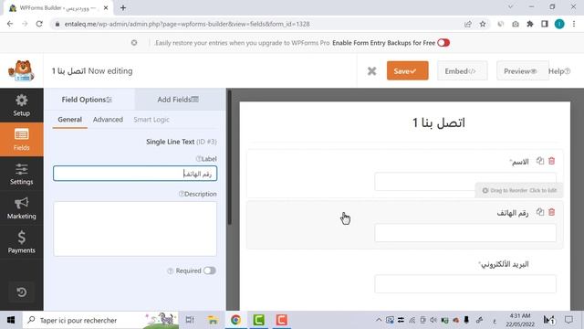Open the Settings sliders section
Image resolution: width=584 pixels, height=329 pixels.
[x=22, y=174]
